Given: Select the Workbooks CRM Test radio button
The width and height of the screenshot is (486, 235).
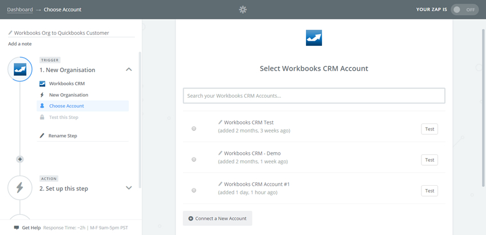Looking at the screenshot, I should [194, 129].
